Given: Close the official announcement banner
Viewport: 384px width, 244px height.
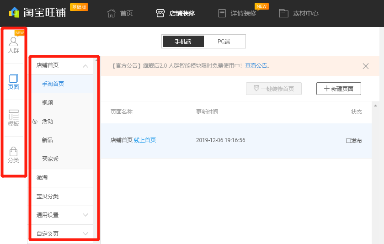Looking at the screenshot, I should coord(366,66).
